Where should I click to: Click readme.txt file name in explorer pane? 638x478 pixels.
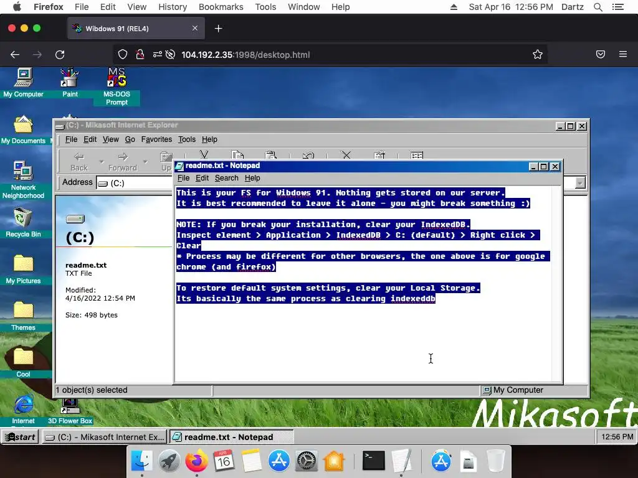[x=86, y=265]
